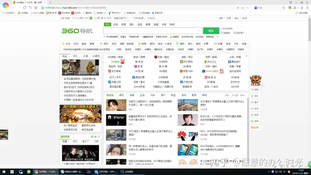
Task: Click the scissors screenshot tool icon
Action: [x=295, y=8]
